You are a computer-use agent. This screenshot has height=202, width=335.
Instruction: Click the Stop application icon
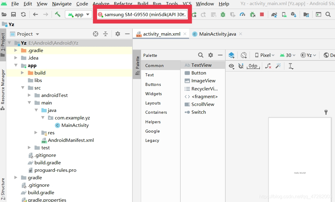[262, 14]
